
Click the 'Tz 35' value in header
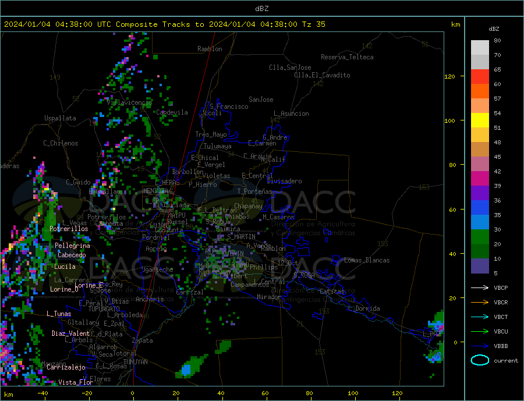pyautogui.click(x=313, y=24)
